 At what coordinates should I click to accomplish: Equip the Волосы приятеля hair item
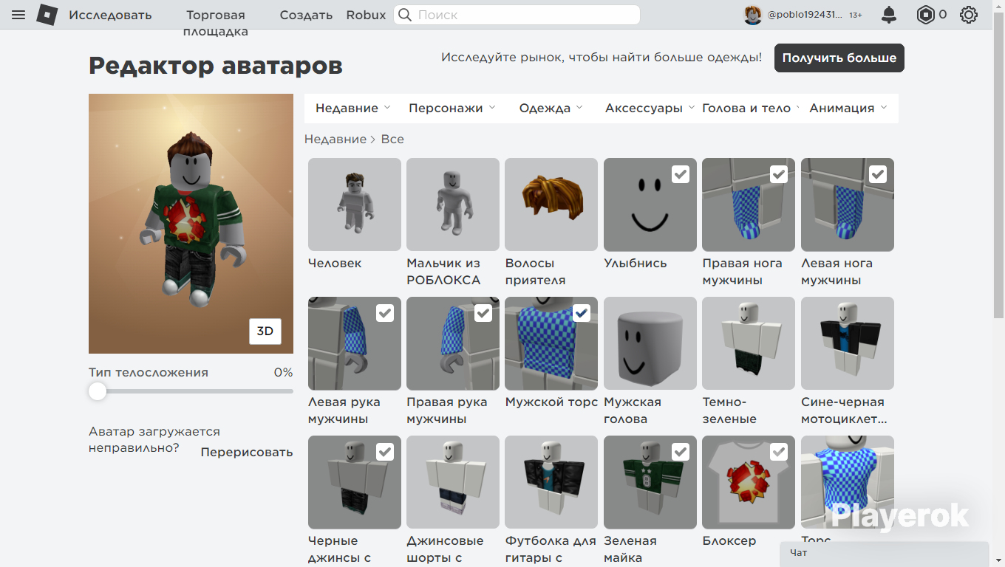tap(551, 205)
